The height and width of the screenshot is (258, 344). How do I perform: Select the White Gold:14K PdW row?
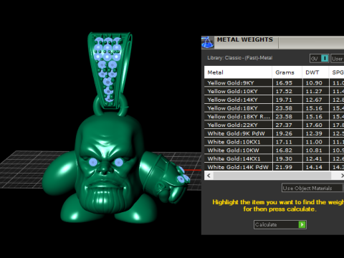[274, 167]
